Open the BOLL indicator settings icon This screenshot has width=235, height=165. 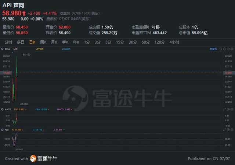click(2, 49)
